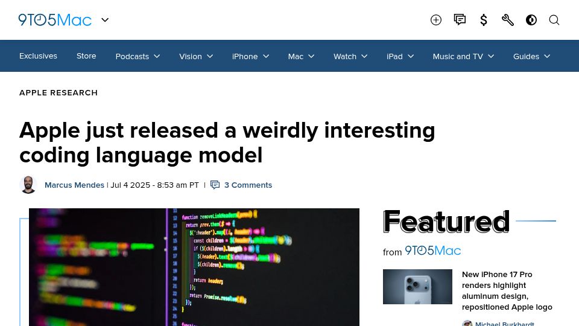Open the Watch nav link

pos(345,57)
